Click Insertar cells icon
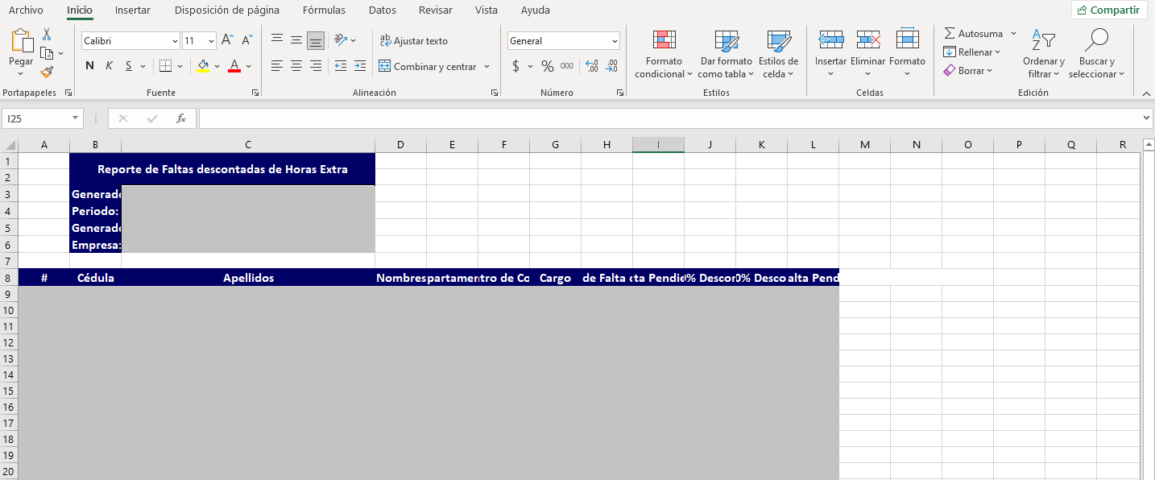Screen dimensions: 1155x480 830,39
